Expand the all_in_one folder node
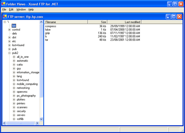The height and width of the screenshot is (133, 185). coord(14,57)
